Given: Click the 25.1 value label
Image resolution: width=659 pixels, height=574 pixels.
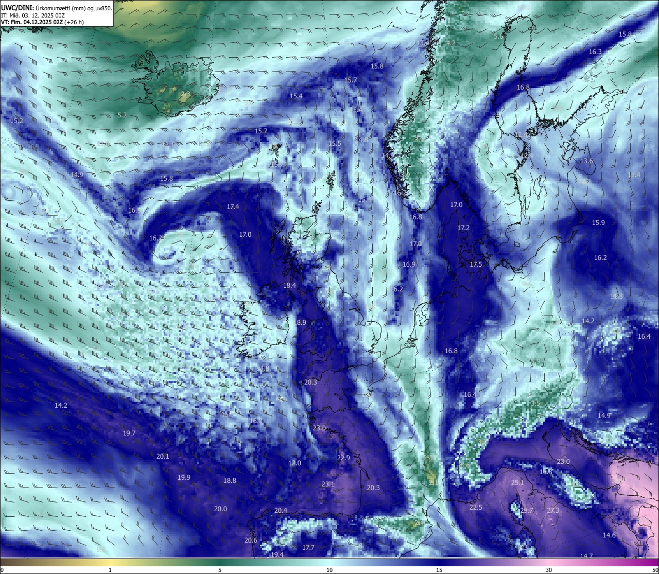Looking at the screenshot, I should [517, 483].
